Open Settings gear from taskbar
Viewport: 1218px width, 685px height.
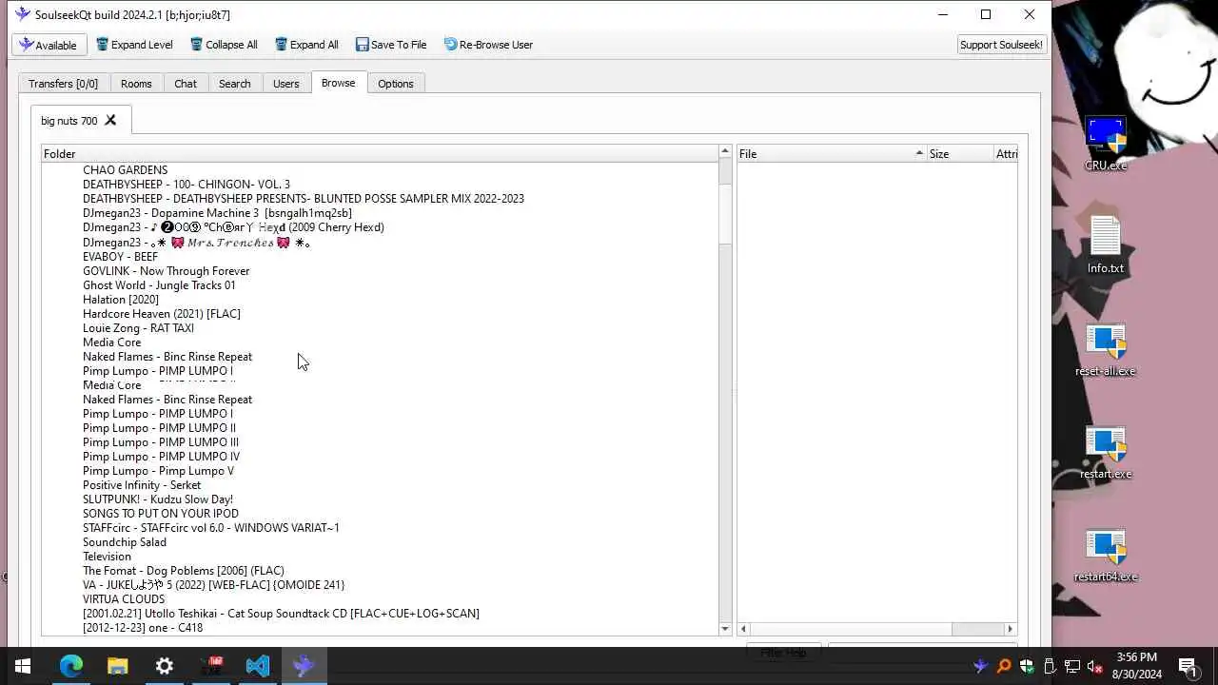(165, 666)
